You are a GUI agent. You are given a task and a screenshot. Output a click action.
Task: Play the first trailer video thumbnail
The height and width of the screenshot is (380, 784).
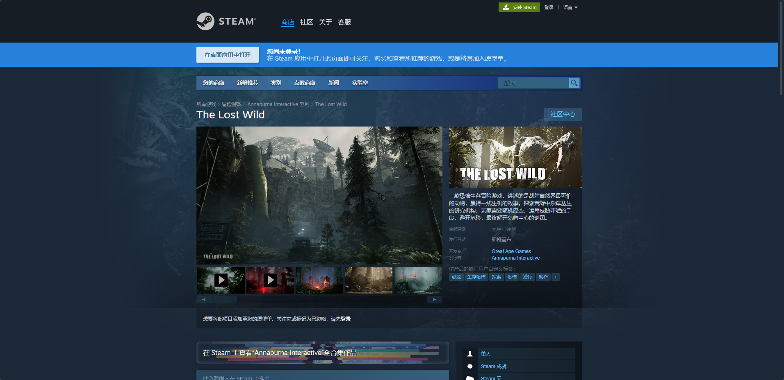click(221, 280)
